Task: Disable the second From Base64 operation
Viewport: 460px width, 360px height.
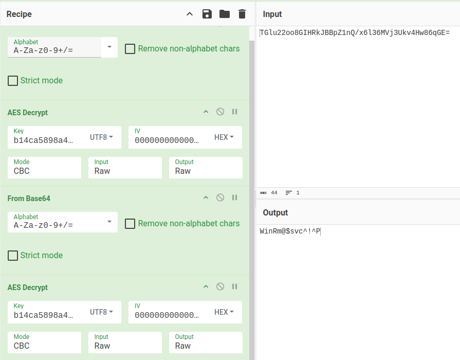Action: pos(220,198)
